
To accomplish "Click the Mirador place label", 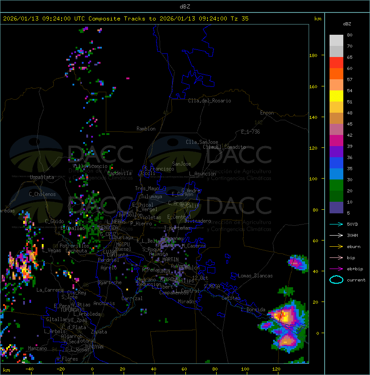I will click(x=187, y=302).
